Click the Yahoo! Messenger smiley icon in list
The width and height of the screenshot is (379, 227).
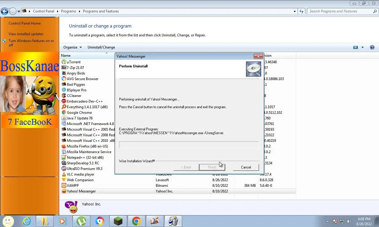point(64,191)
